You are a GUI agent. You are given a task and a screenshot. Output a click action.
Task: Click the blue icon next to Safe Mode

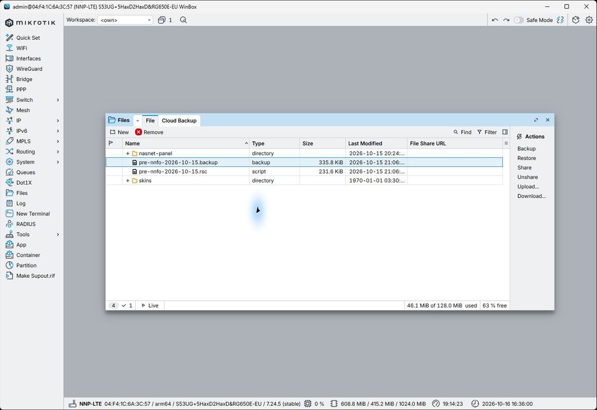561,20
